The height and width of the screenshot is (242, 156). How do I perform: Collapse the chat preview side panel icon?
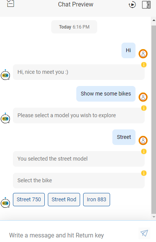[146, 5]
